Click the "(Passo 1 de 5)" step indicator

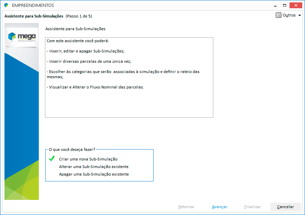pos(79,16)
